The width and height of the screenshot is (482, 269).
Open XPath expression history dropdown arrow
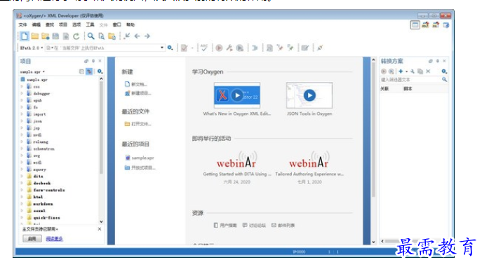(x=161, y=48)
